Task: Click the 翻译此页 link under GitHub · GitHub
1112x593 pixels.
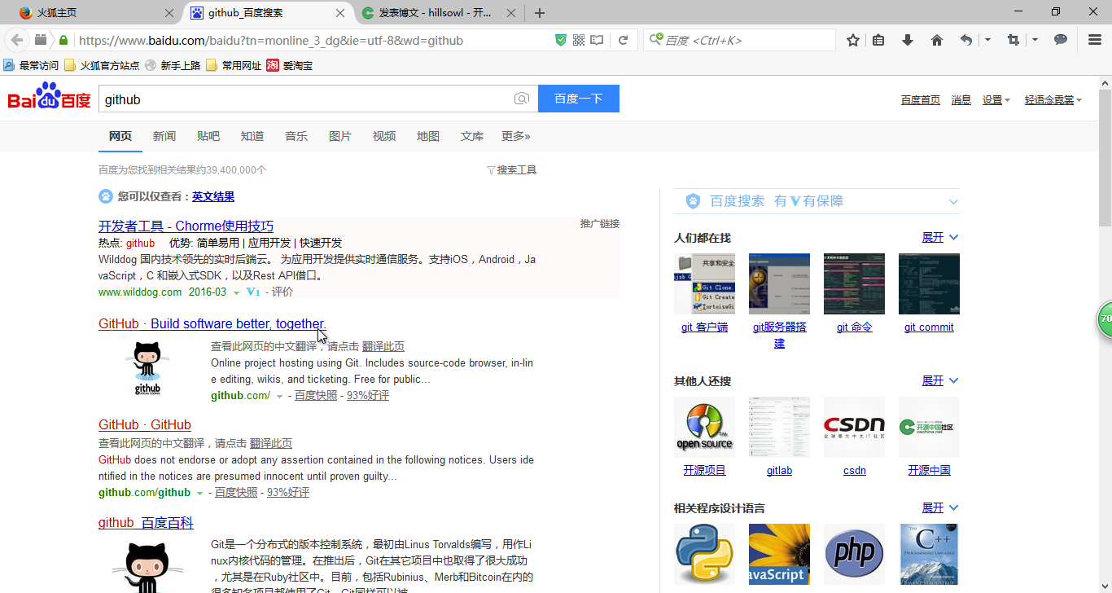Action: point(271,443)
